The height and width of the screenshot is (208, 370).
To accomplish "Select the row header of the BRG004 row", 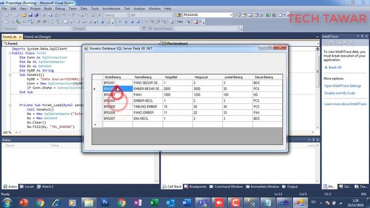I will coord(97,101).
